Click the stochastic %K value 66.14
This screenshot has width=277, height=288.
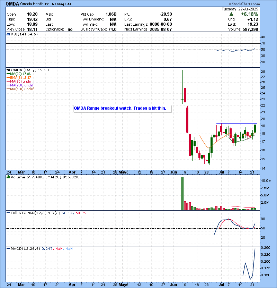[x=67, y=213]
